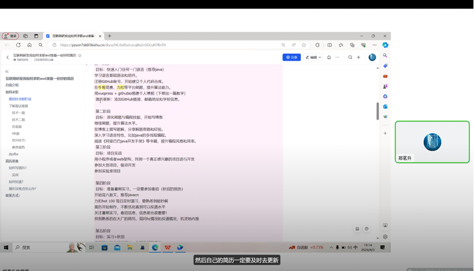Open the Windows Start menu
Screen dimensions: 474x271
point(7,248)
